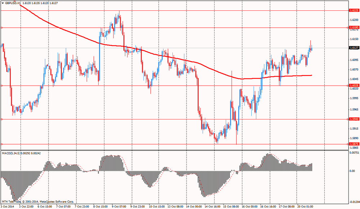Click the 14 Oct 00:00 time label
Viewport: 360px width, 209px height.
click(194, 206)
